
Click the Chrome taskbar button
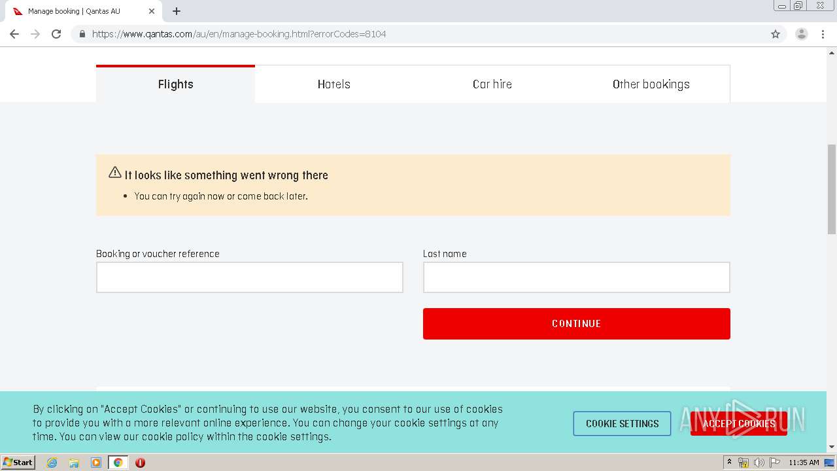tap(118, 462)
